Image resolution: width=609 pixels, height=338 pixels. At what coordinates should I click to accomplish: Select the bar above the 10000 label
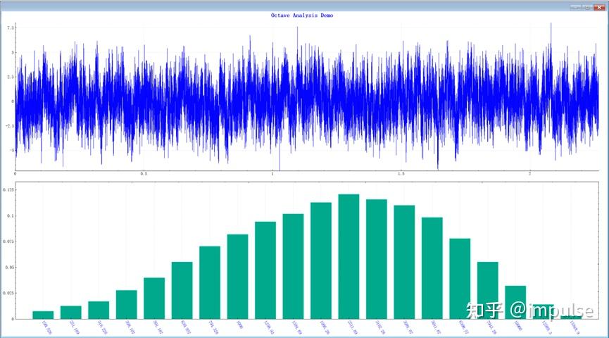[x=515, y=302]
